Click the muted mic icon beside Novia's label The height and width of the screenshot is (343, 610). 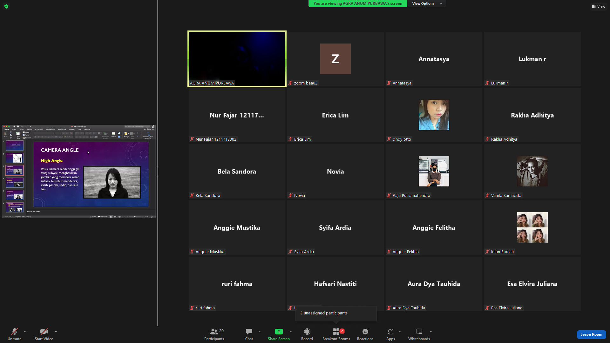290,196
